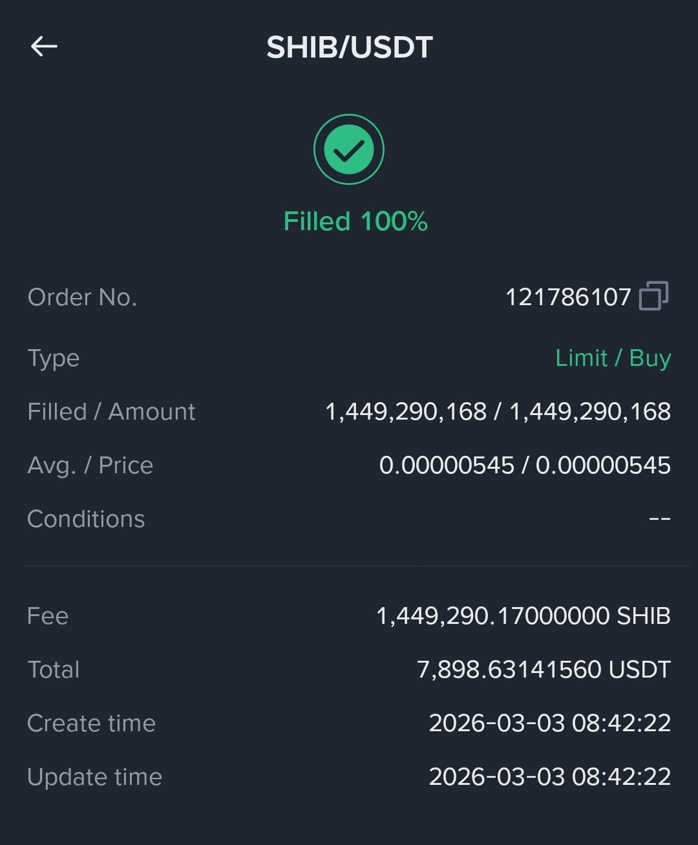Tap the Update time timestamp
The height and width of the screenshot is (845, 698).
pyautogui.click(x=550, y=777)
